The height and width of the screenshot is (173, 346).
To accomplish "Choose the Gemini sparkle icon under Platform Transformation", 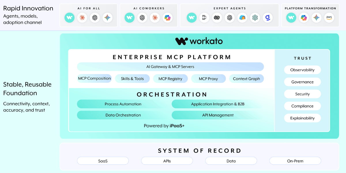I will (x=317, y=18).
